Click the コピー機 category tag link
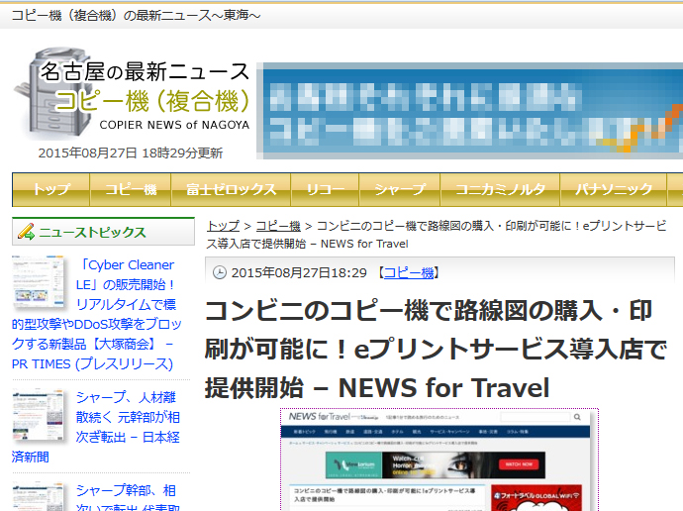The height and width of the screenshot is (511, 683). coord(409,272)
